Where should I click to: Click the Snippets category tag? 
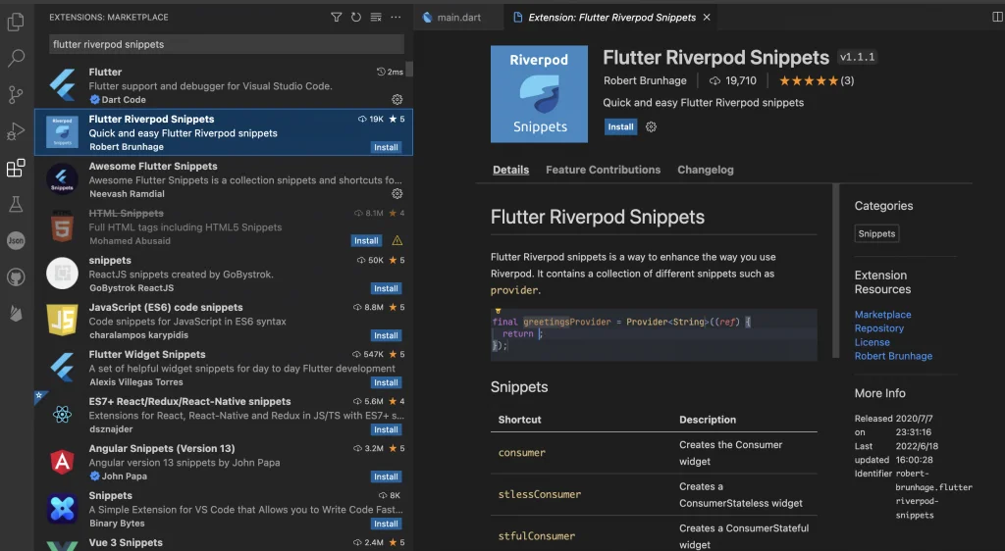tap(876, 233)
